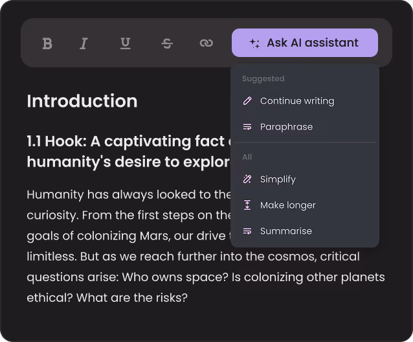413x342 pixels.
Task: Click the Make longer expand icon
Action: click(x=247, y=205)
